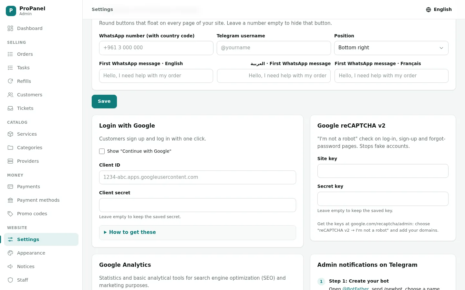Click the Telegram username field

coord(274,48)
